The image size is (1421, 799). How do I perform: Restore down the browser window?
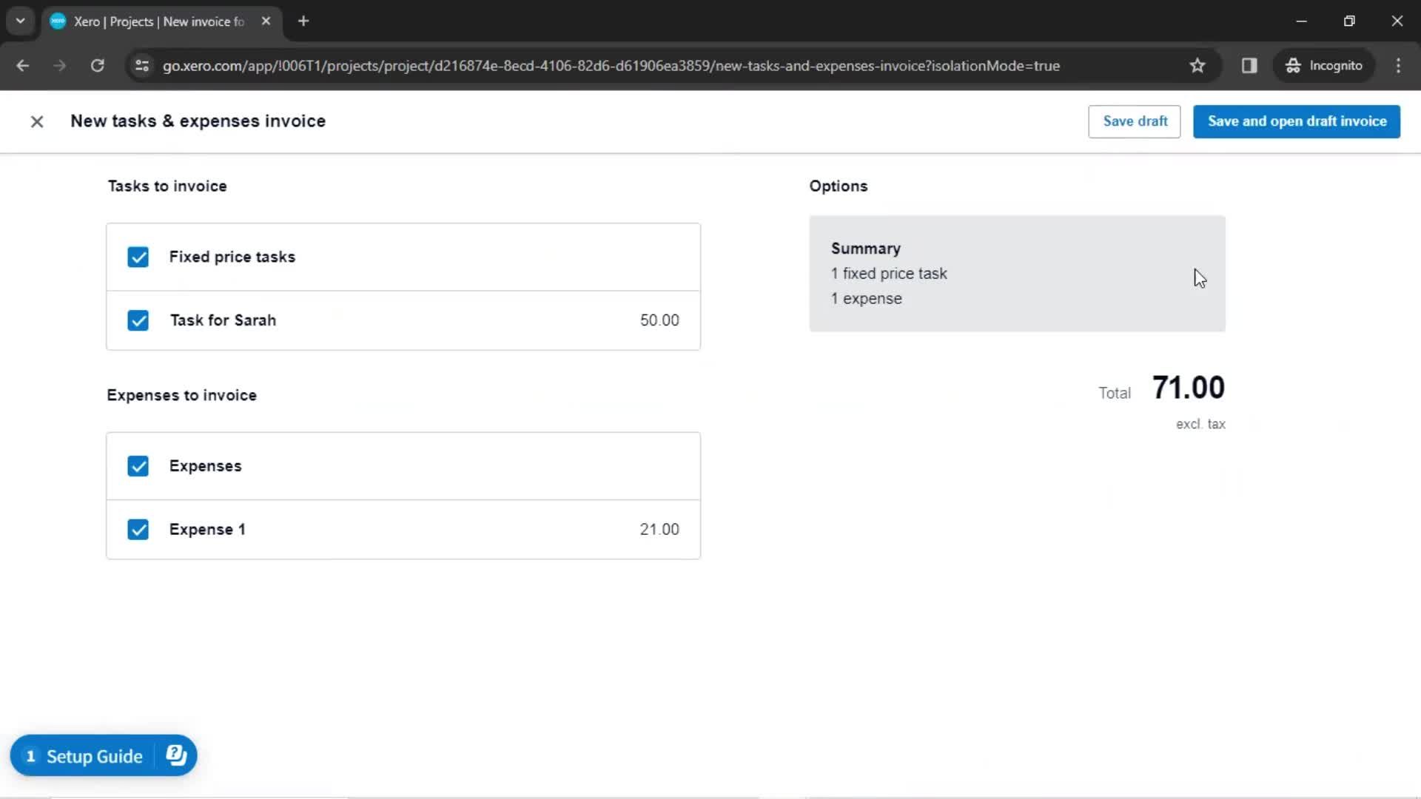[1349, 21]
